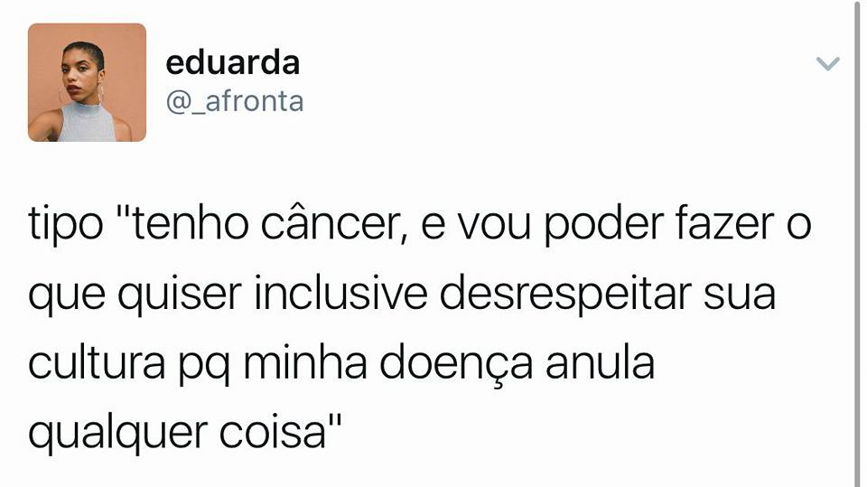The height and width of the screenshot is (487, 867).
Task: Click the vertical scrollbar at right edge
Action: click(857, 244)
